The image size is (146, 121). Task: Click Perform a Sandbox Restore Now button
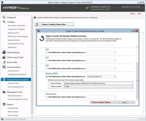pyautogui.click(x=55, y=24)
